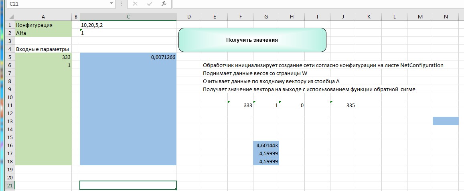Click text starting 'Получает значение вектора на выходе'
464x191 pixels.
(309, 89)
